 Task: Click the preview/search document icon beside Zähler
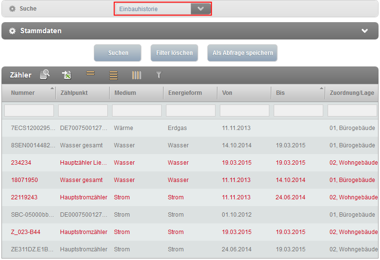[45, 75]
